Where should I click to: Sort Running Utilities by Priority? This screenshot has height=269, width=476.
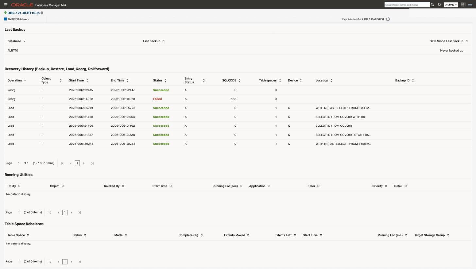click(x=386, y=186)
